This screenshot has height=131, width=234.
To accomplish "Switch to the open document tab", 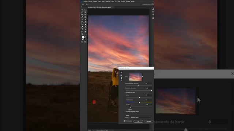I will tap(101, 7).
